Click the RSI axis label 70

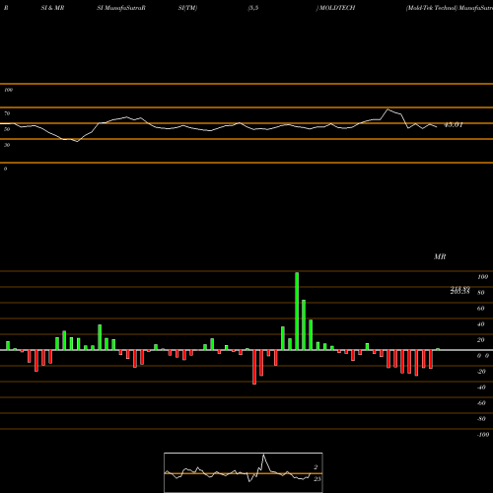[7, 113]
